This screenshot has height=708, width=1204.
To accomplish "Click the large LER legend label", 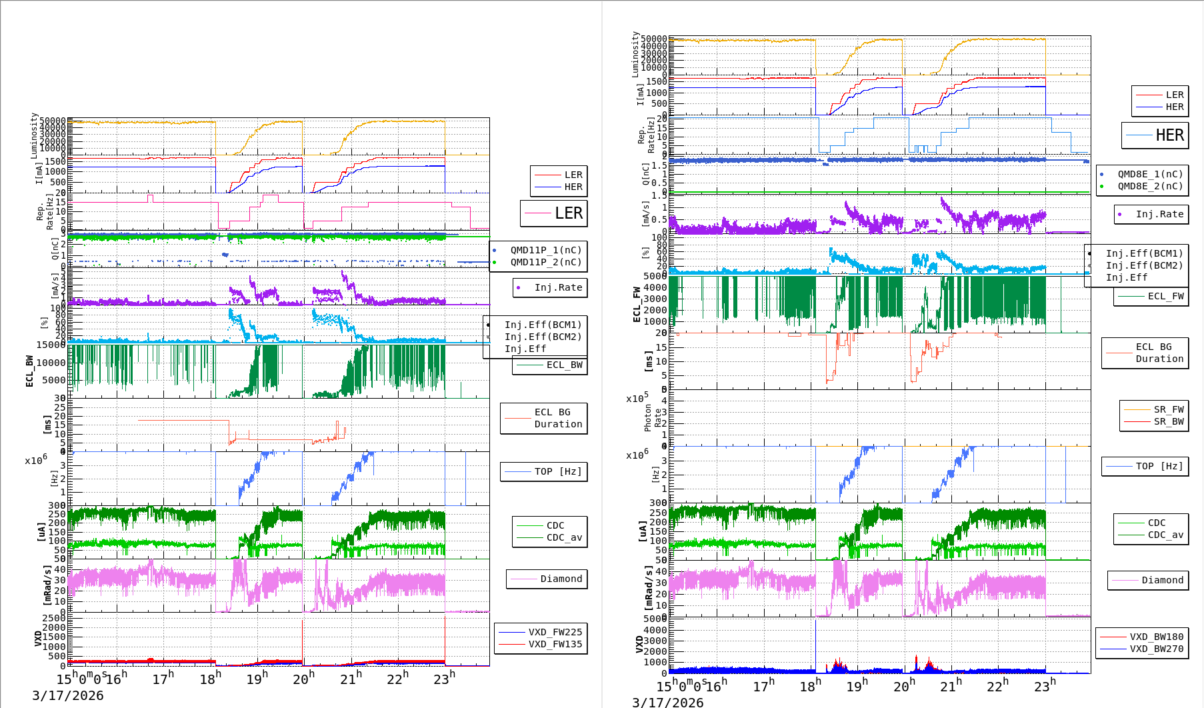I will (x=568, y=213).
